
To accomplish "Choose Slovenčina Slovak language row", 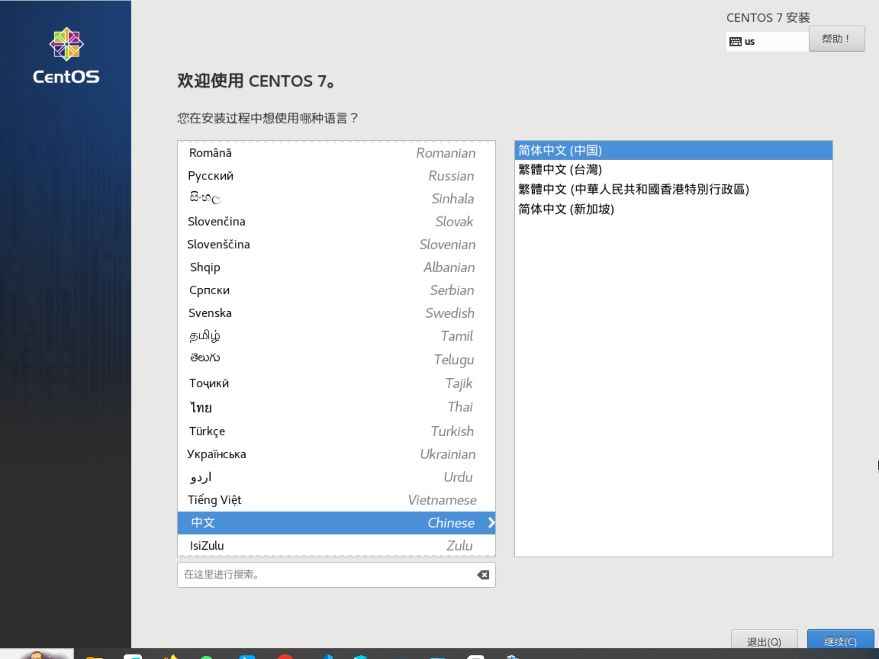I will tap(336, 222).
